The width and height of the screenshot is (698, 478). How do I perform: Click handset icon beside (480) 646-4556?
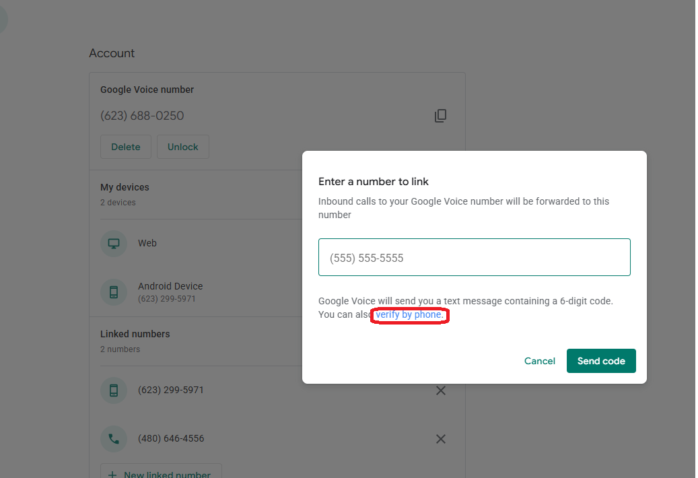click(114, 439)
